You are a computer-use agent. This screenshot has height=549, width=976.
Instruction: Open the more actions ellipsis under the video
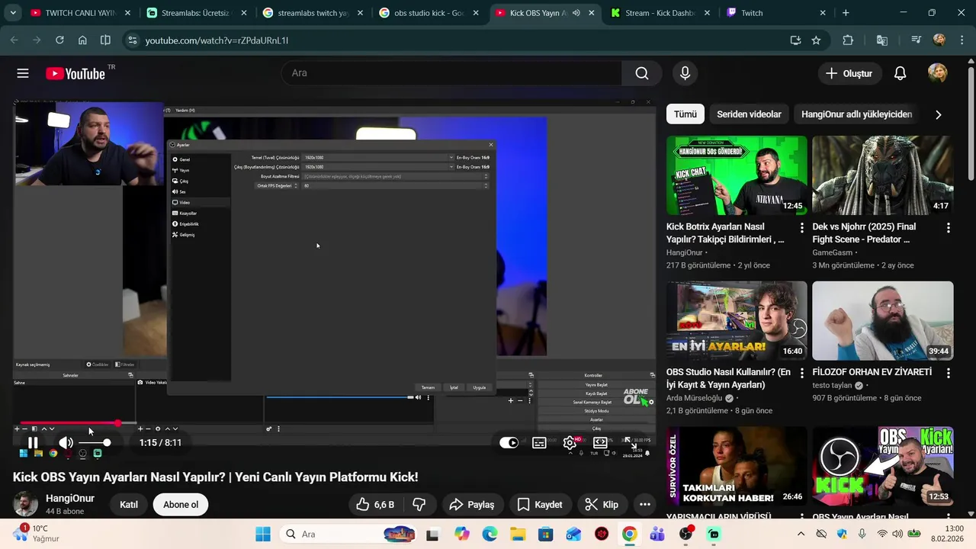pyautogui.click(x=645, y=505)
